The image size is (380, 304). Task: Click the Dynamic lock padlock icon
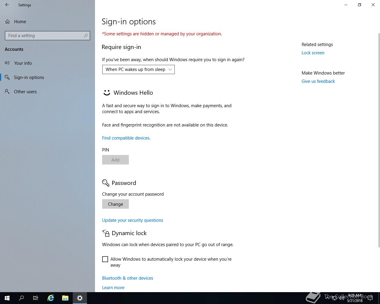(x=106, y=233)
